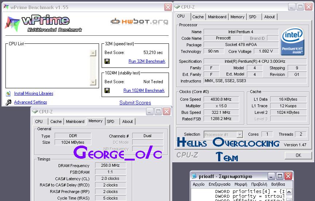Open Install Missing Libraries link
This screenshot has height=201, width=315.
coord(34,93)
